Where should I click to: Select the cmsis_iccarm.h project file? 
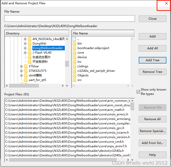68,133
